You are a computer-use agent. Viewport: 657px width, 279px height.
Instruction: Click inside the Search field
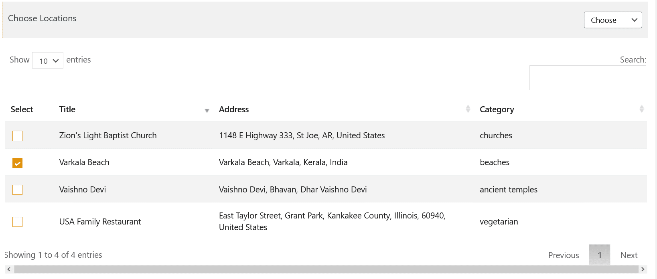click(x=587, y=77)
